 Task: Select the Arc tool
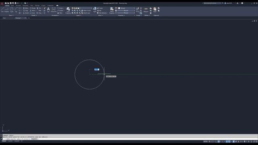[x=16, y=10]
